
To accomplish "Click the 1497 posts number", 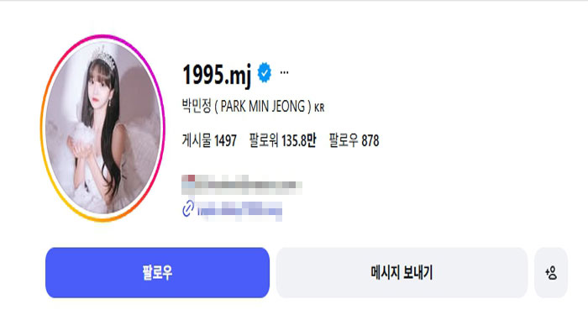I will [225, 141].
